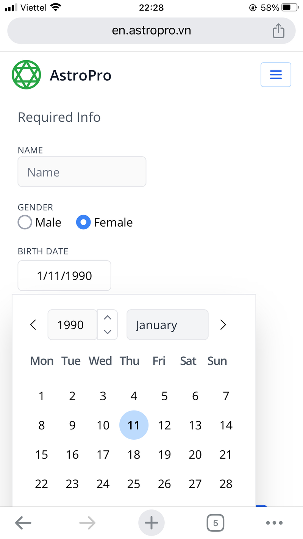
Task: Select day 1 in the calendar
Action: point(41,396)
